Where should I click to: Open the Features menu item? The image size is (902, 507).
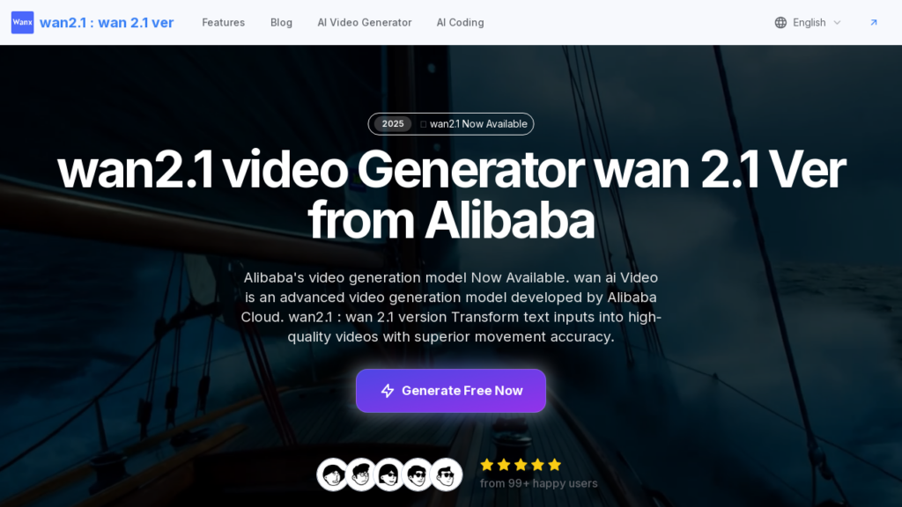(223, 22)
